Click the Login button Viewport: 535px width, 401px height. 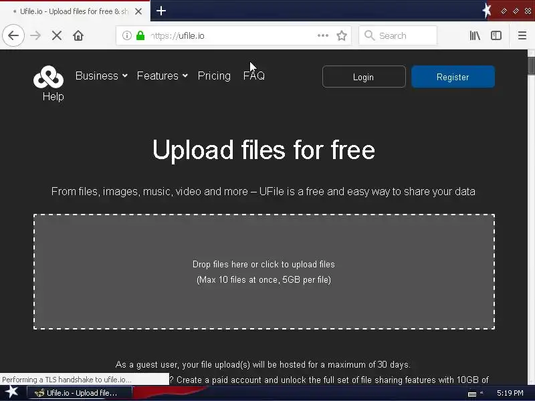(x=364, y=77)
